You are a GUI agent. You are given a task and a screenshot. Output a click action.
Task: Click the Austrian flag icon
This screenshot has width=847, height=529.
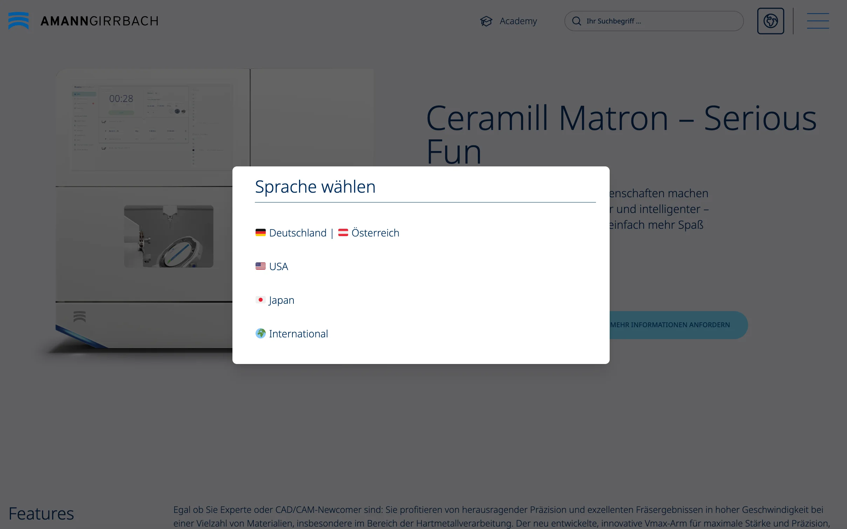pyautogui.click(x=343, y=232)
